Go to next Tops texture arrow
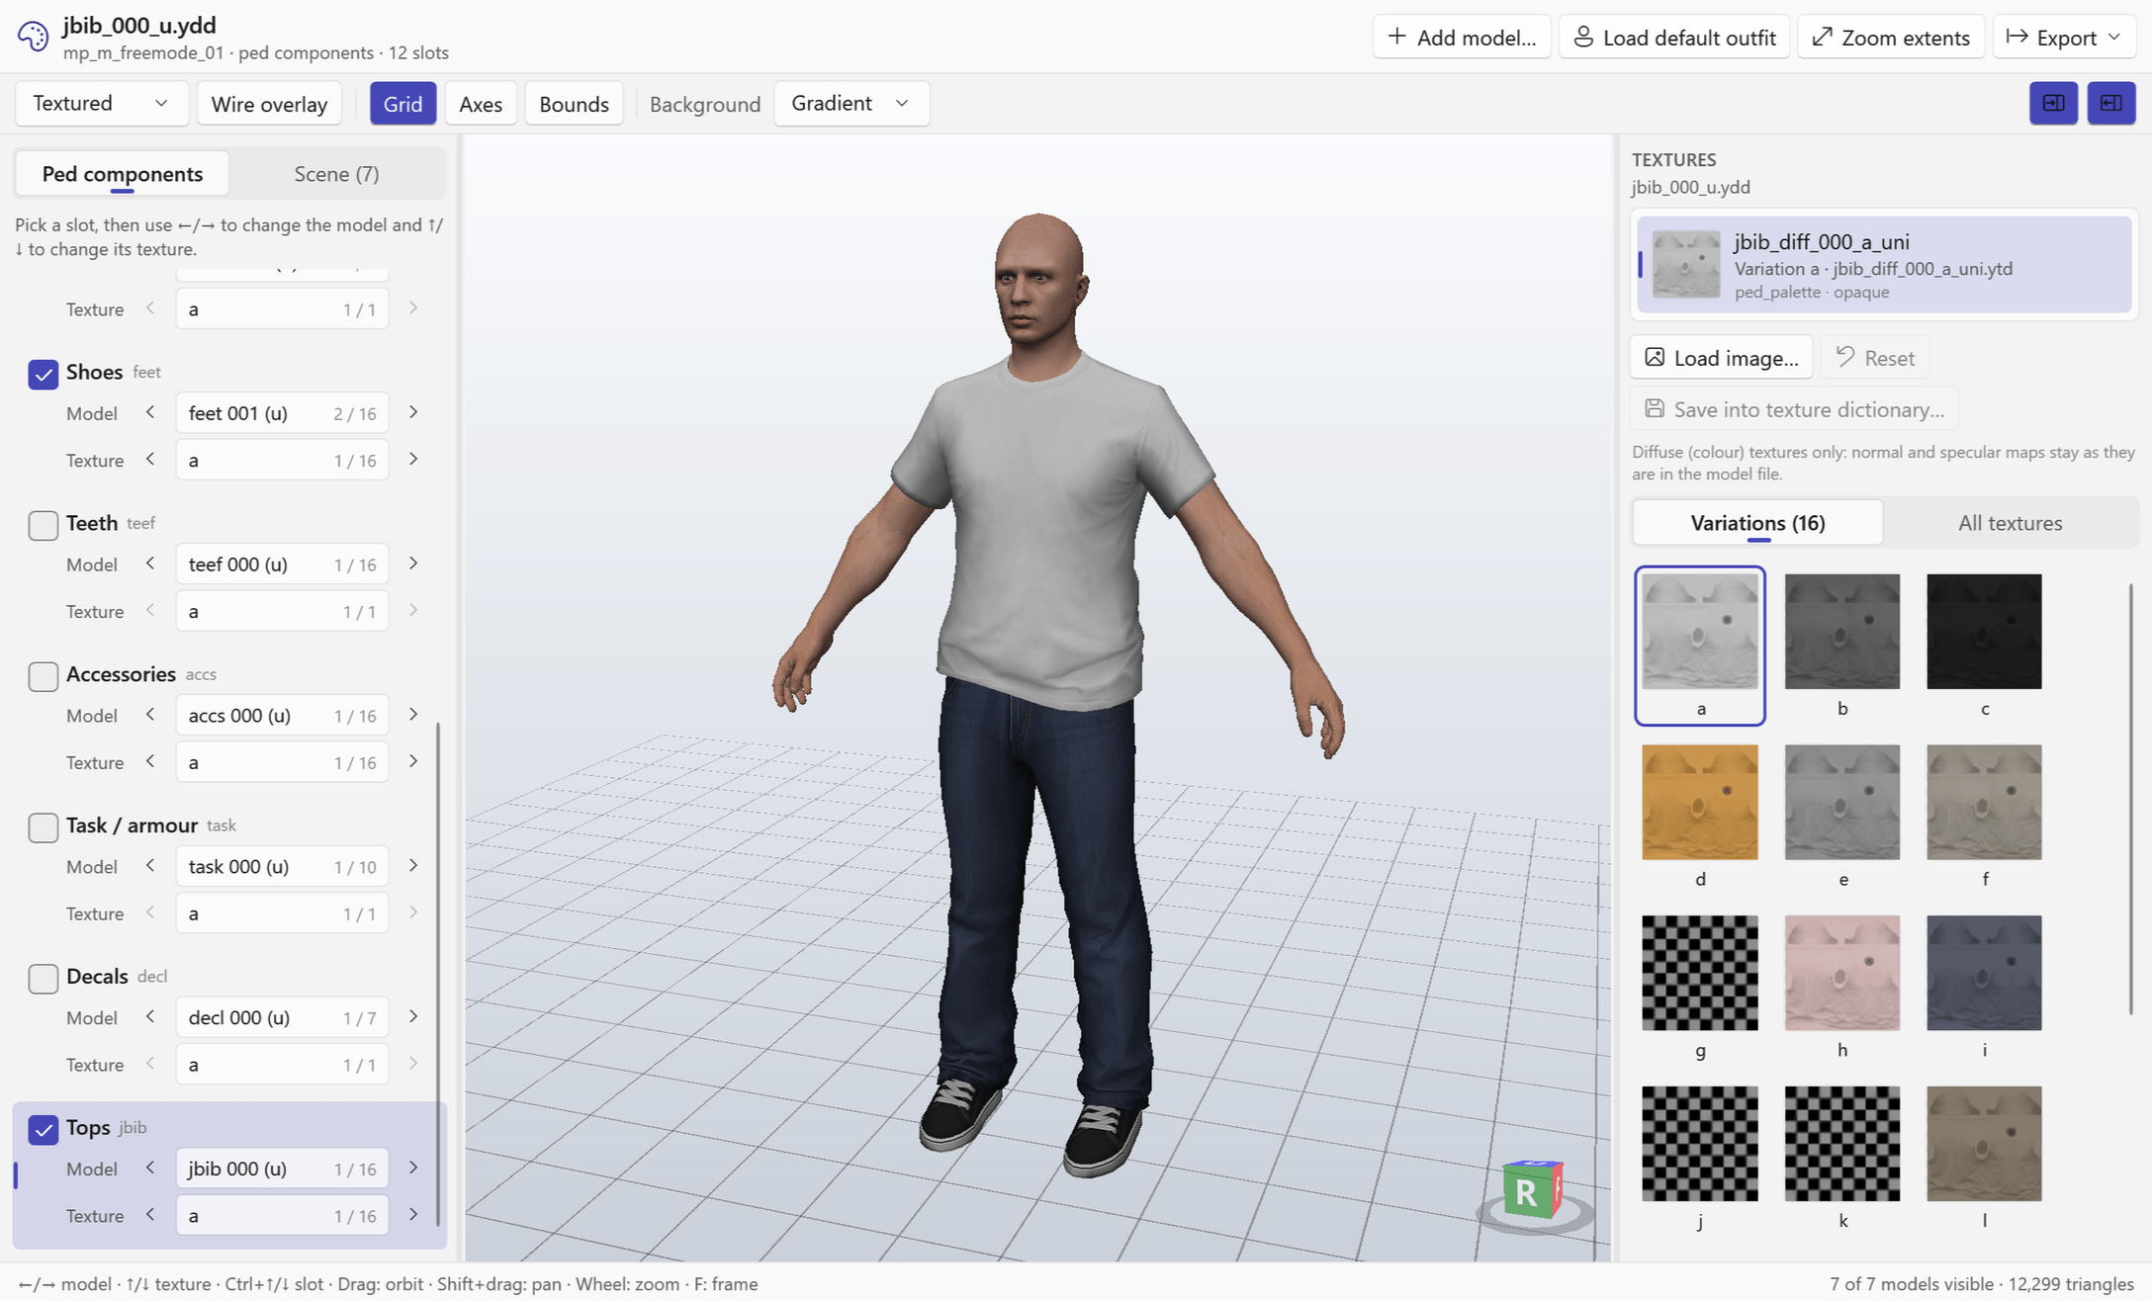Screen dimensions: 2152x1301 (413, 1215)
